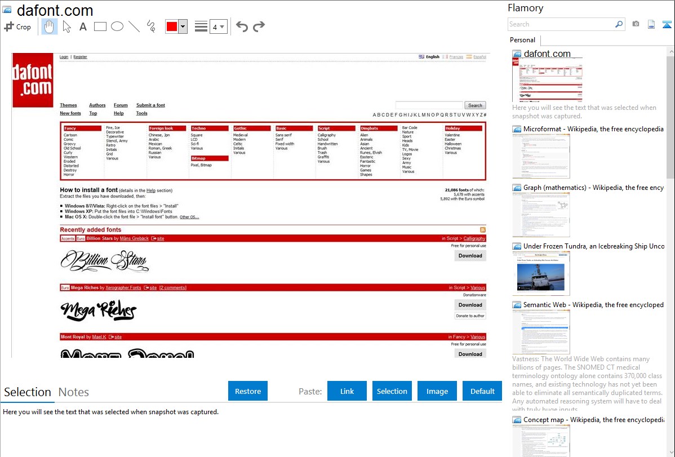Click the Themes link in snapshot
The width and height of the screenshot is (675, 457).
(68, 105)
